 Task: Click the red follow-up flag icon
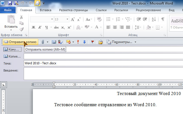92,42
